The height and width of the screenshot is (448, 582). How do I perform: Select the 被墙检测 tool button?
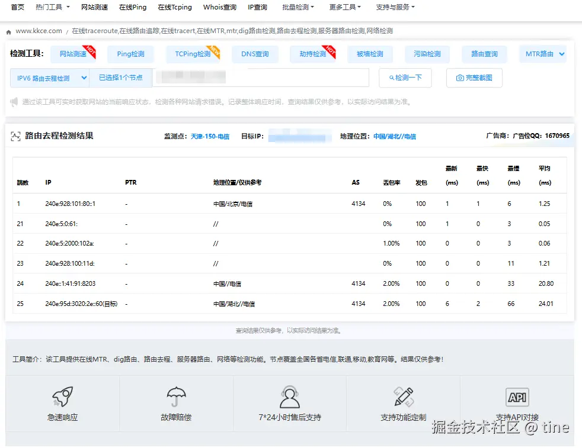coord(370,54)
